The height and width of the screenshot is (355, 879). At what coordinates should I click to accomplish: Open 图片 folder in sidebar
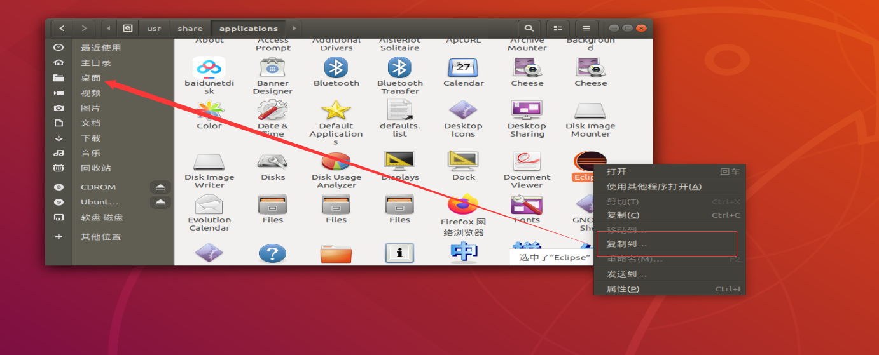[91, 108]
